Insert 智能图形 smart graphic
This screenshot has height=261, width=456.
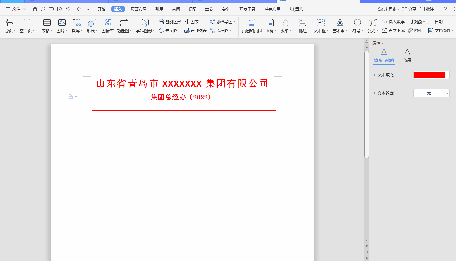point(170,22)
